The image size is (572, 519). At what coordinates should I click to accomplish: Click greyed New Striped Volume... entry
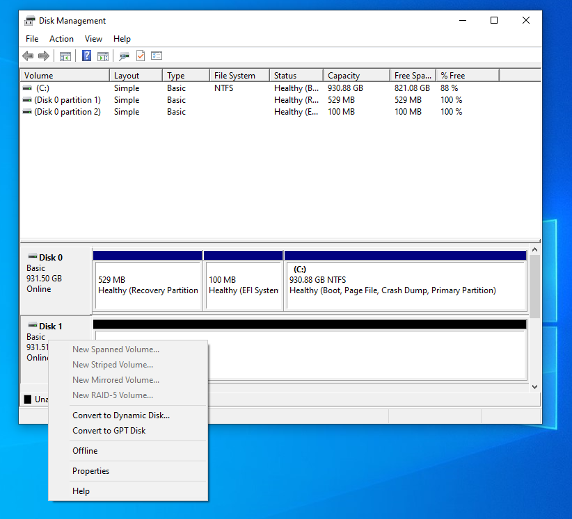[x=128, y=365]
